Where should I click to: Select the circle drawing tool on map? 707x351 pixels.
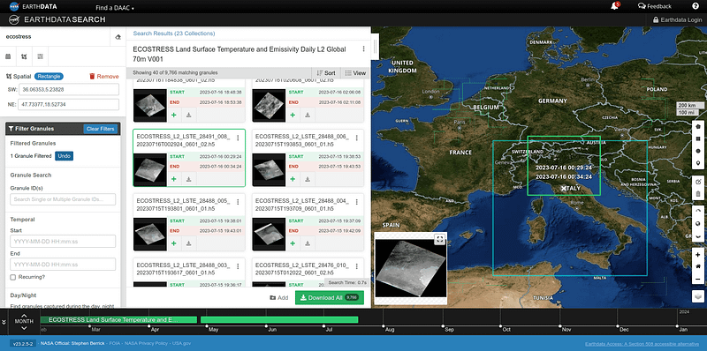[698, 151]
